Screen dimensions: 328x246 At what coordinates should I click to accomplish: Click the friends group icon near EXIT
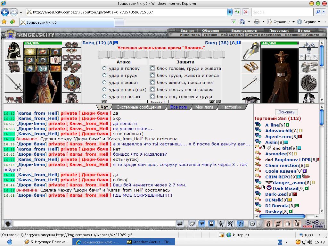288,224
